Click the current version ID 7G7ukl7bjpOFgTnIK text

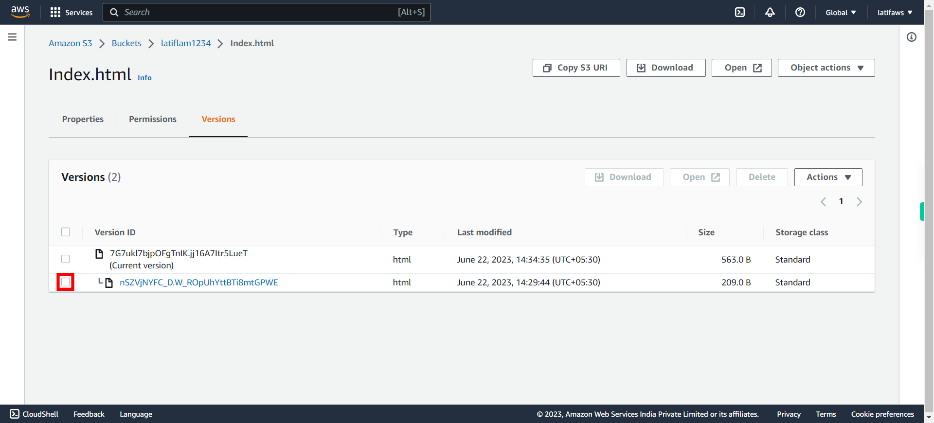179,253
